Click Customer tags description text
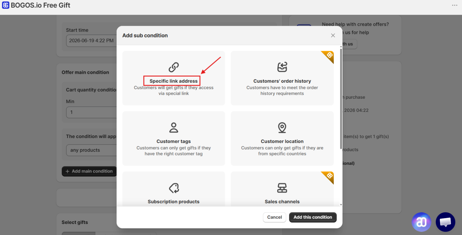This screenshot has width=462, height=235. coord(174,151)
